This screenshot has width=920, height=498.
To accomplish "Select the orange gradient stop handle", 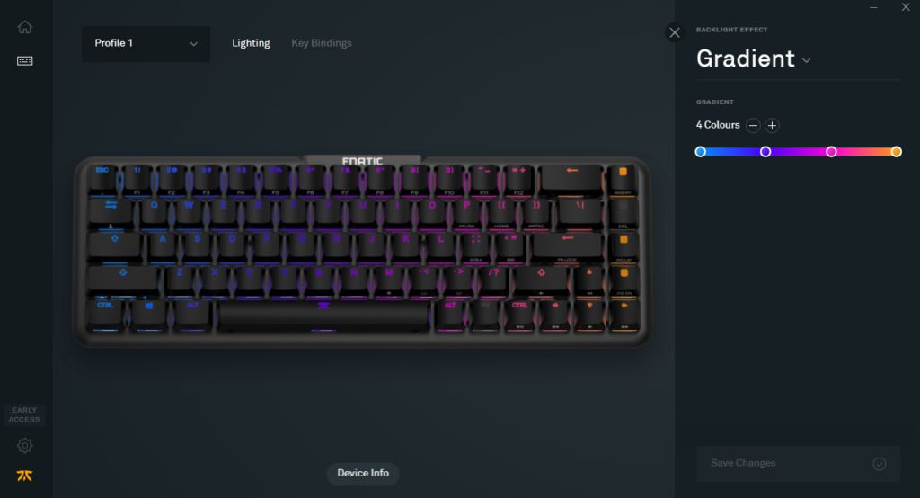I will point(896,152).
